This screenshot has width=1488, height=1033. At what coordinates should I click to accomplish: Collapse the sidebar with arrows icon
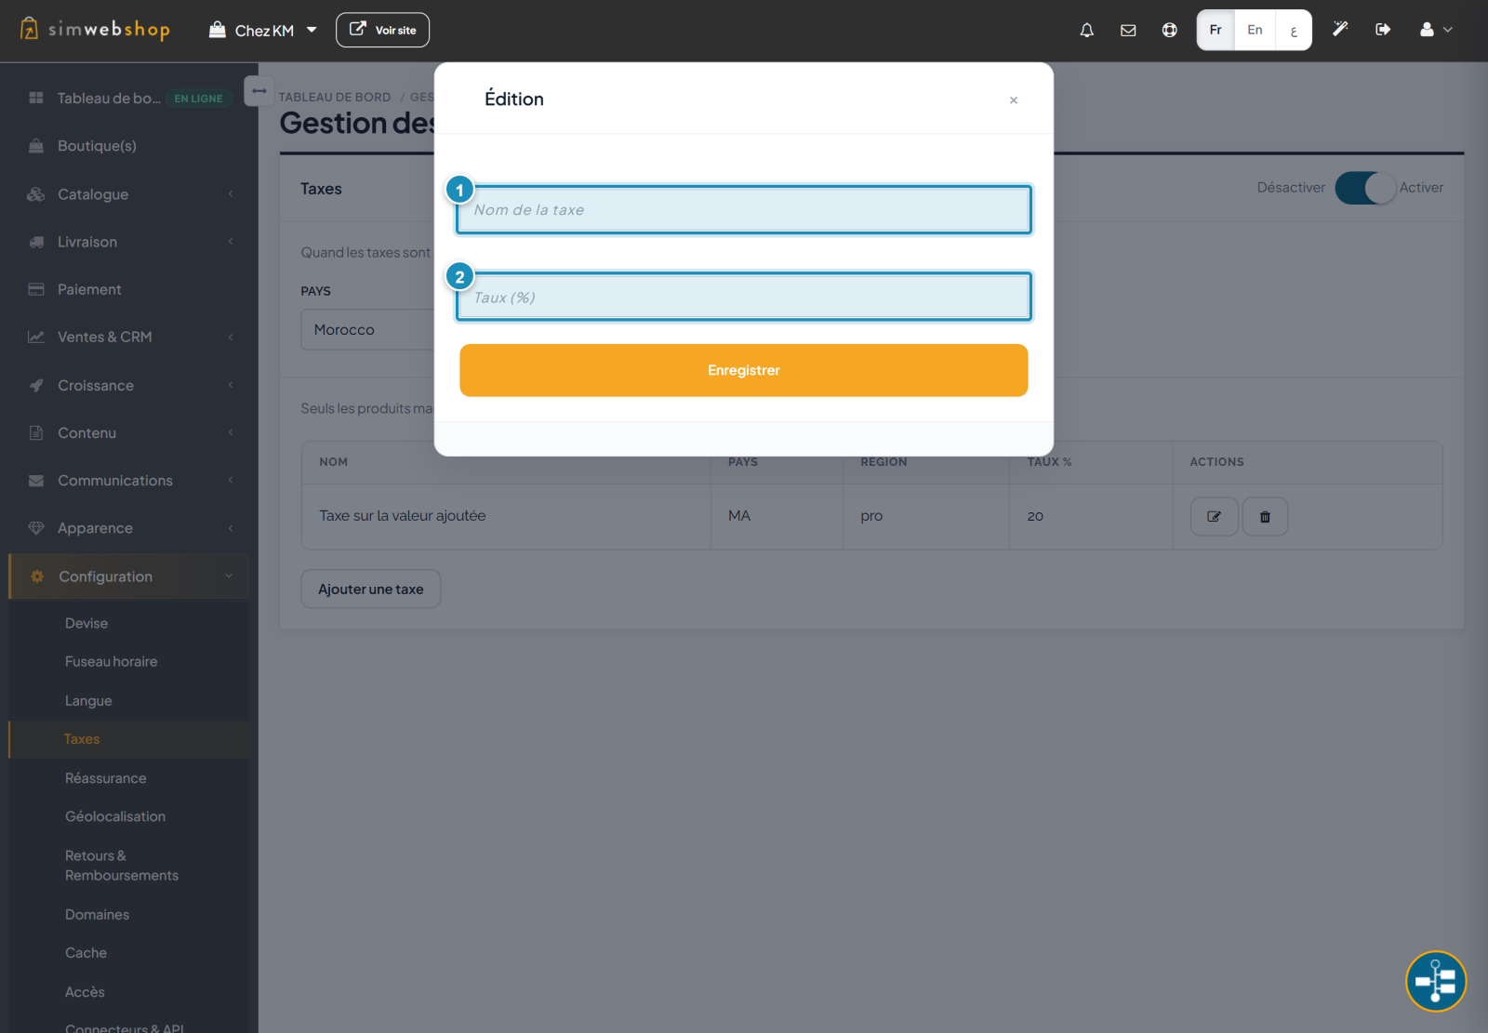tap(259, 91)
